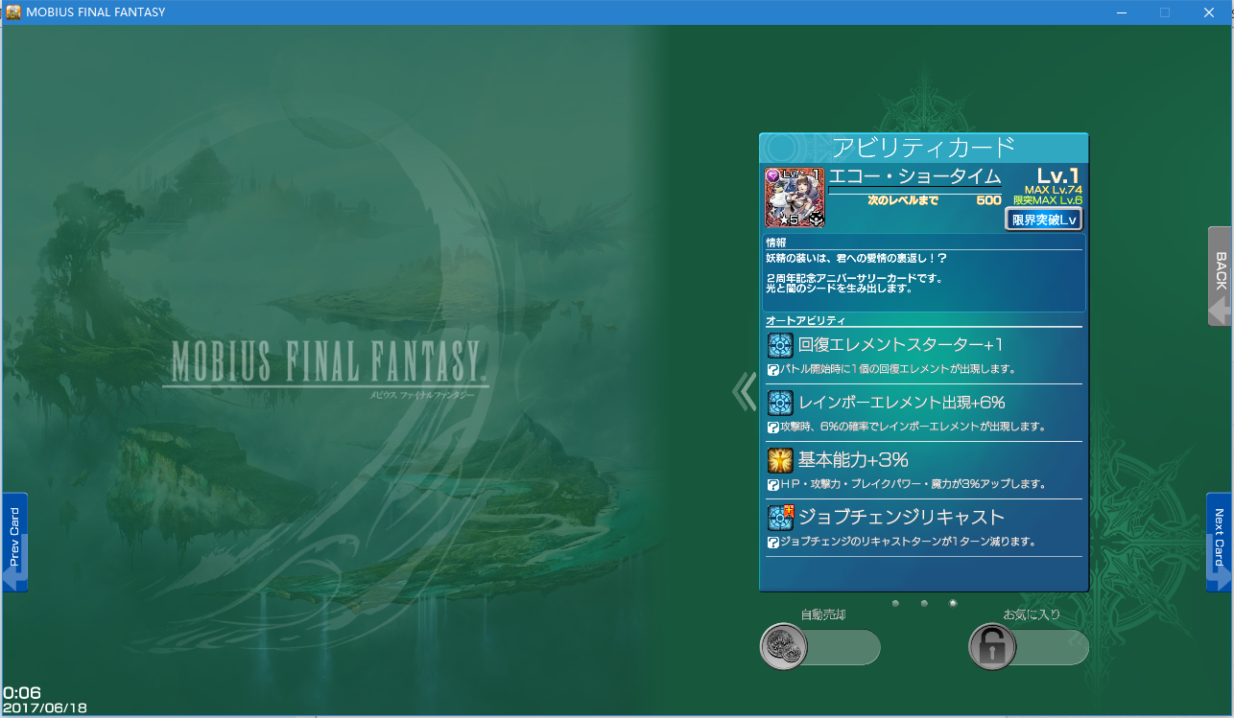Click the 次のレベルまで label
This screenshot has height=718, width=1234.
903,200
